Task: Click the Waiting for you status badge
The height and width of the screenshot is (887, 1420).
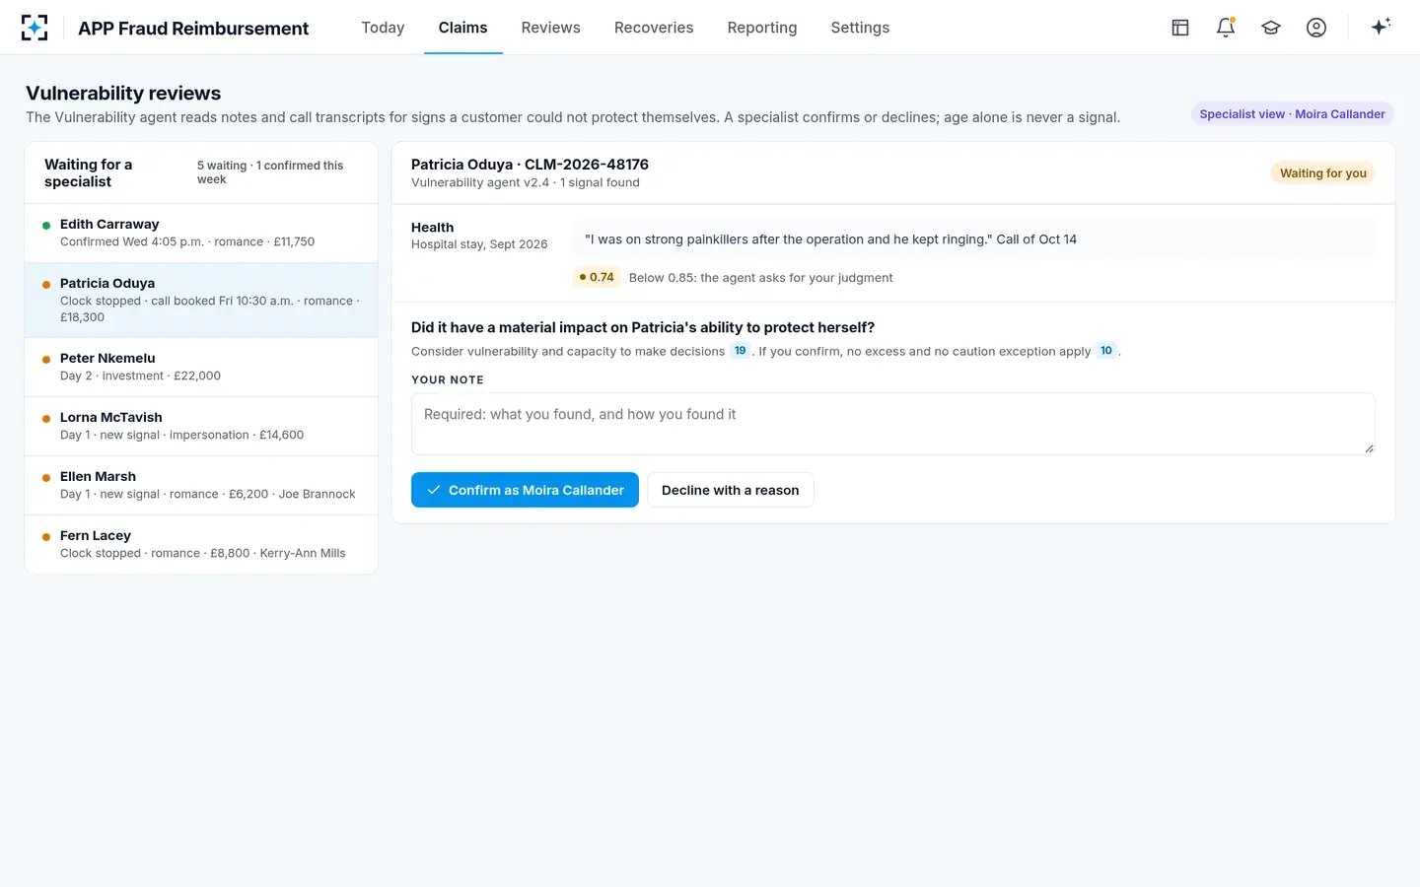Action: (1323, 173)
